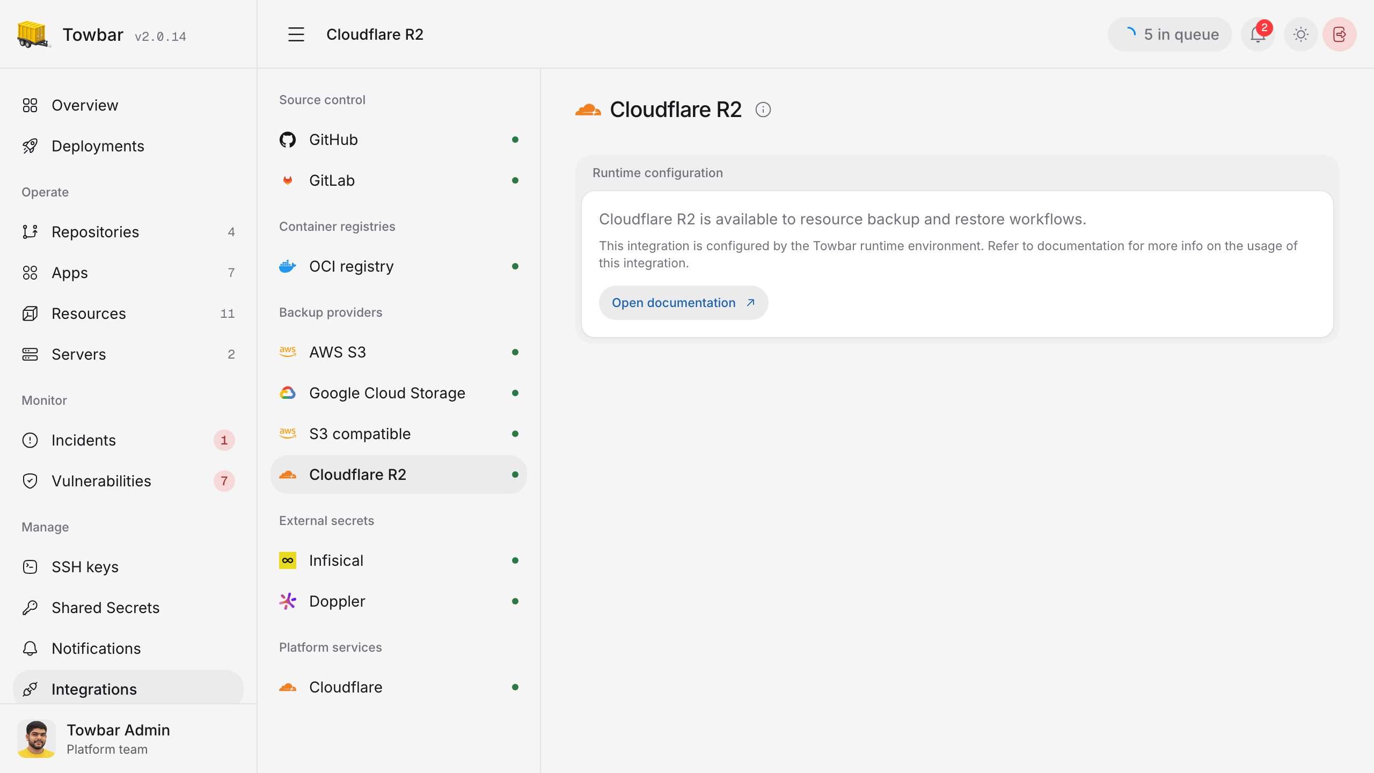Open Incidents list
The height and width of the screenshot is (773, 1374).
point(128,440)
